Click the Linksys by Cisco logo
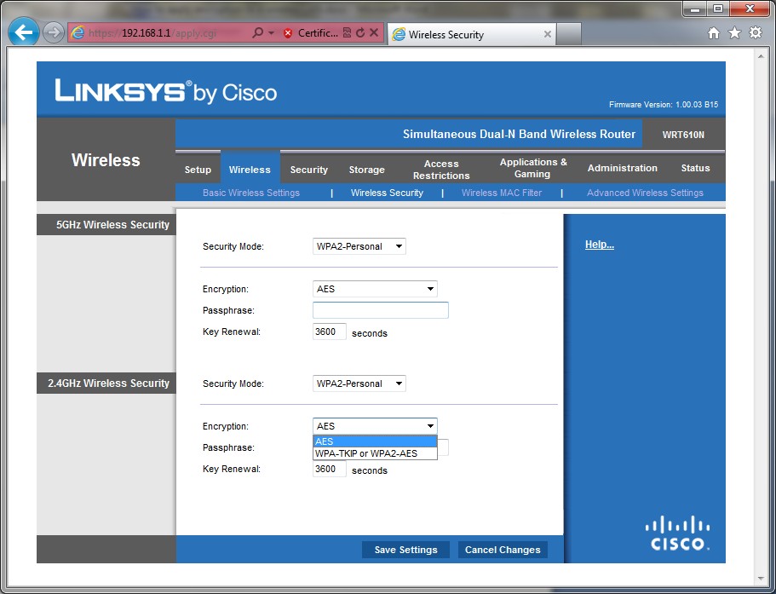 (166, 91)
